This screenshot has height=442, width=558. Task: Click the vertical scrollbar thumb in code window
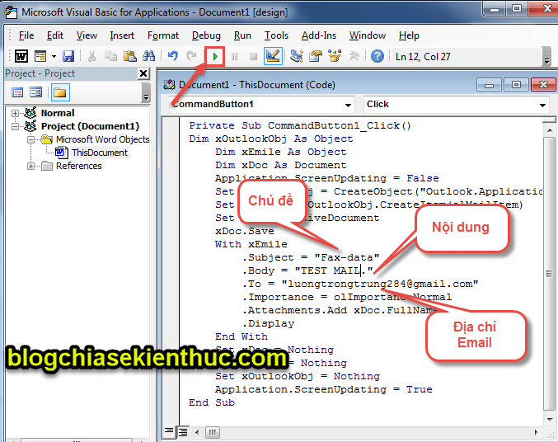coord(550,274)
